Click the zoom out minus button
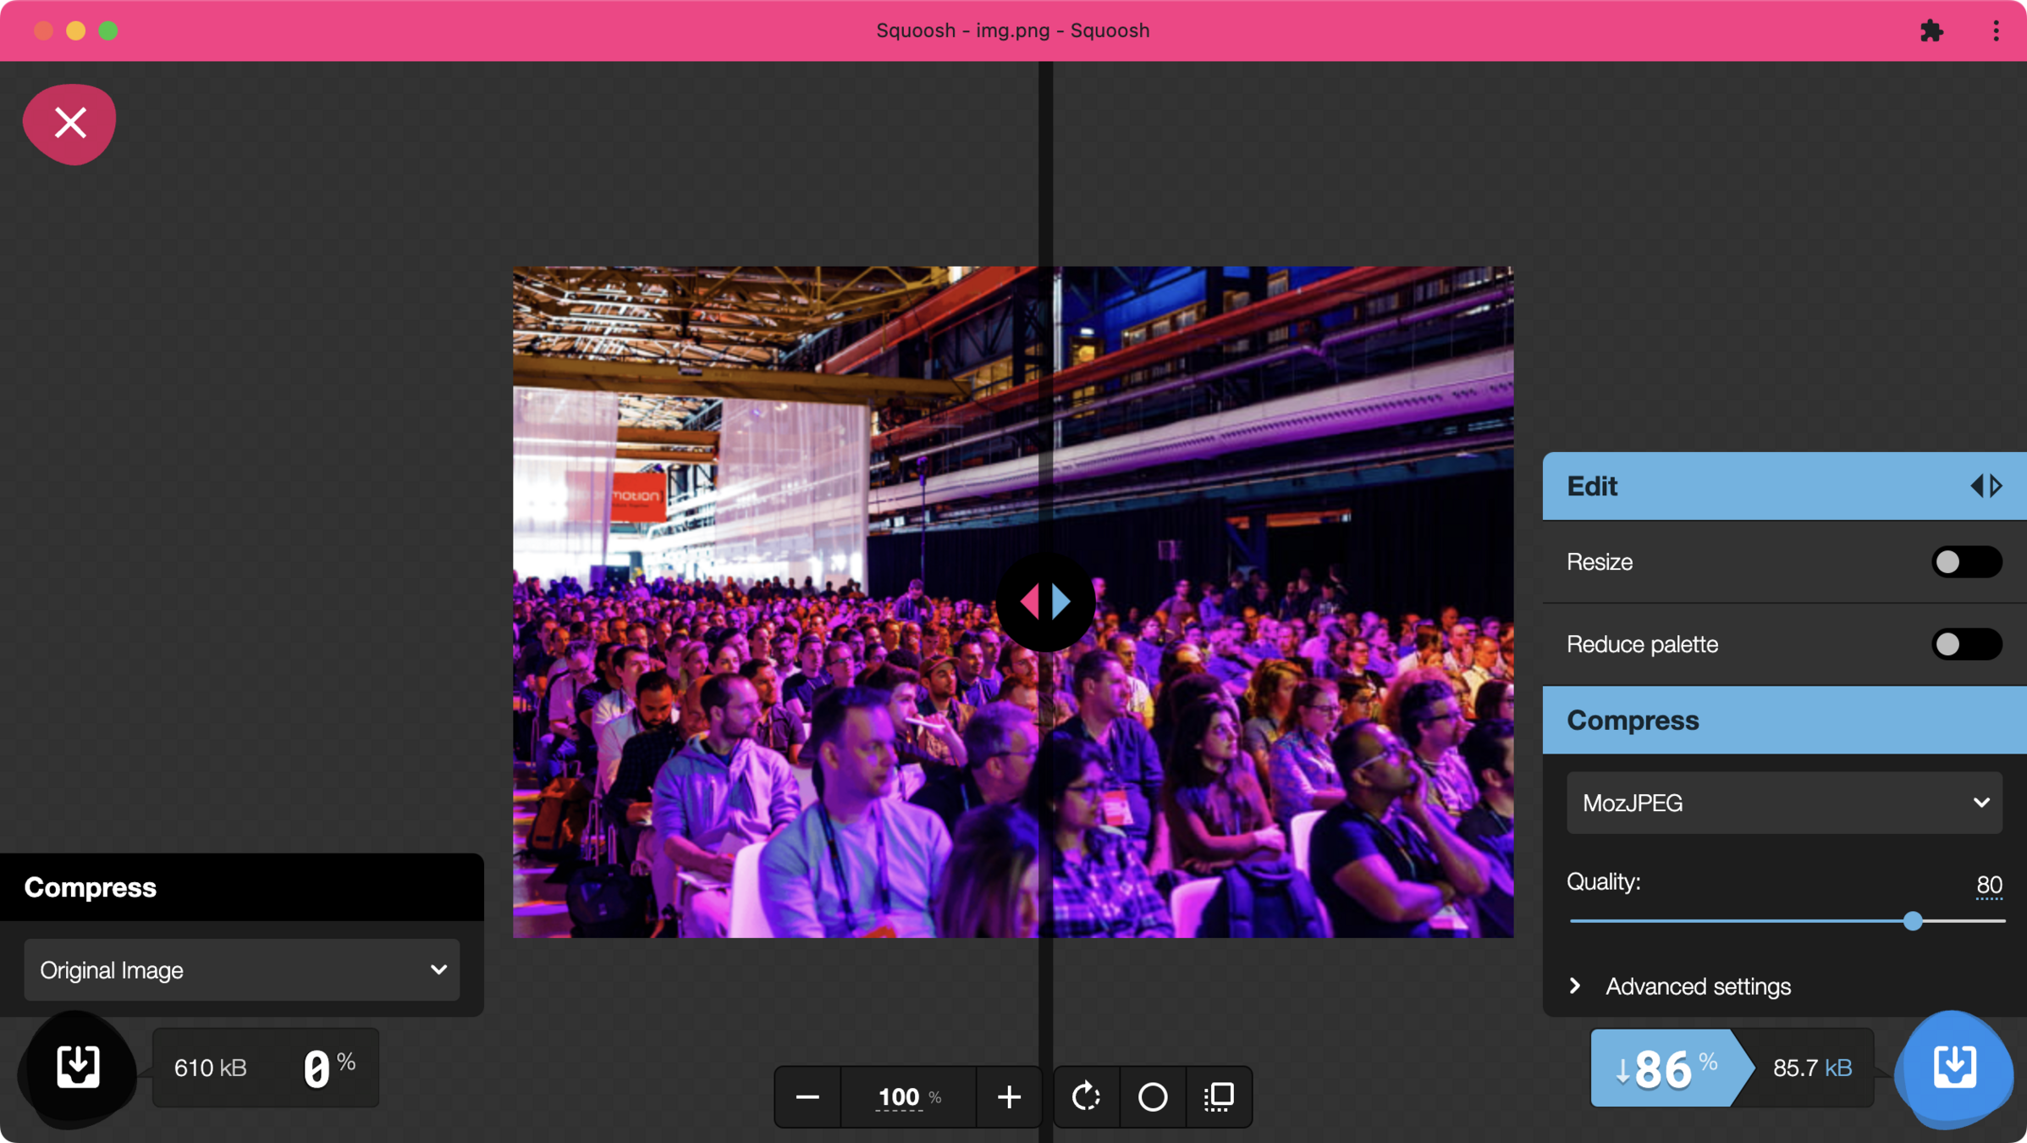This screenshot has width=2027, height=1143. 807,1096
